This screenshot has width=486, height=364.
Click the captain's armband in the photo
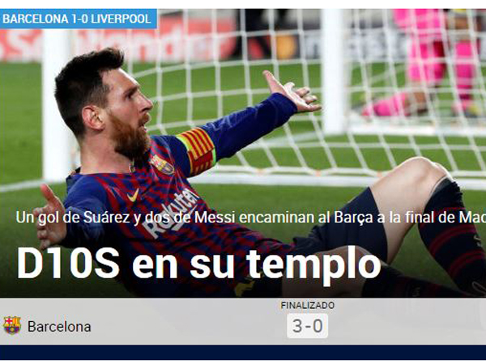197,150
